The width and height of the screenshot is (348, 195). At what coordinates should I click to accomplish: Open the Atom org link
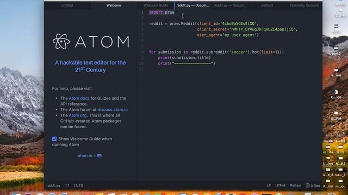(x=78, y=115)
